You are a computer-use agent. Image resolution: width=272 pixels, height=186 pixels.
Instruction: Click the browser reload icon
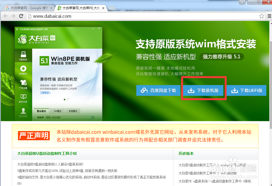[x=21, y=16]
